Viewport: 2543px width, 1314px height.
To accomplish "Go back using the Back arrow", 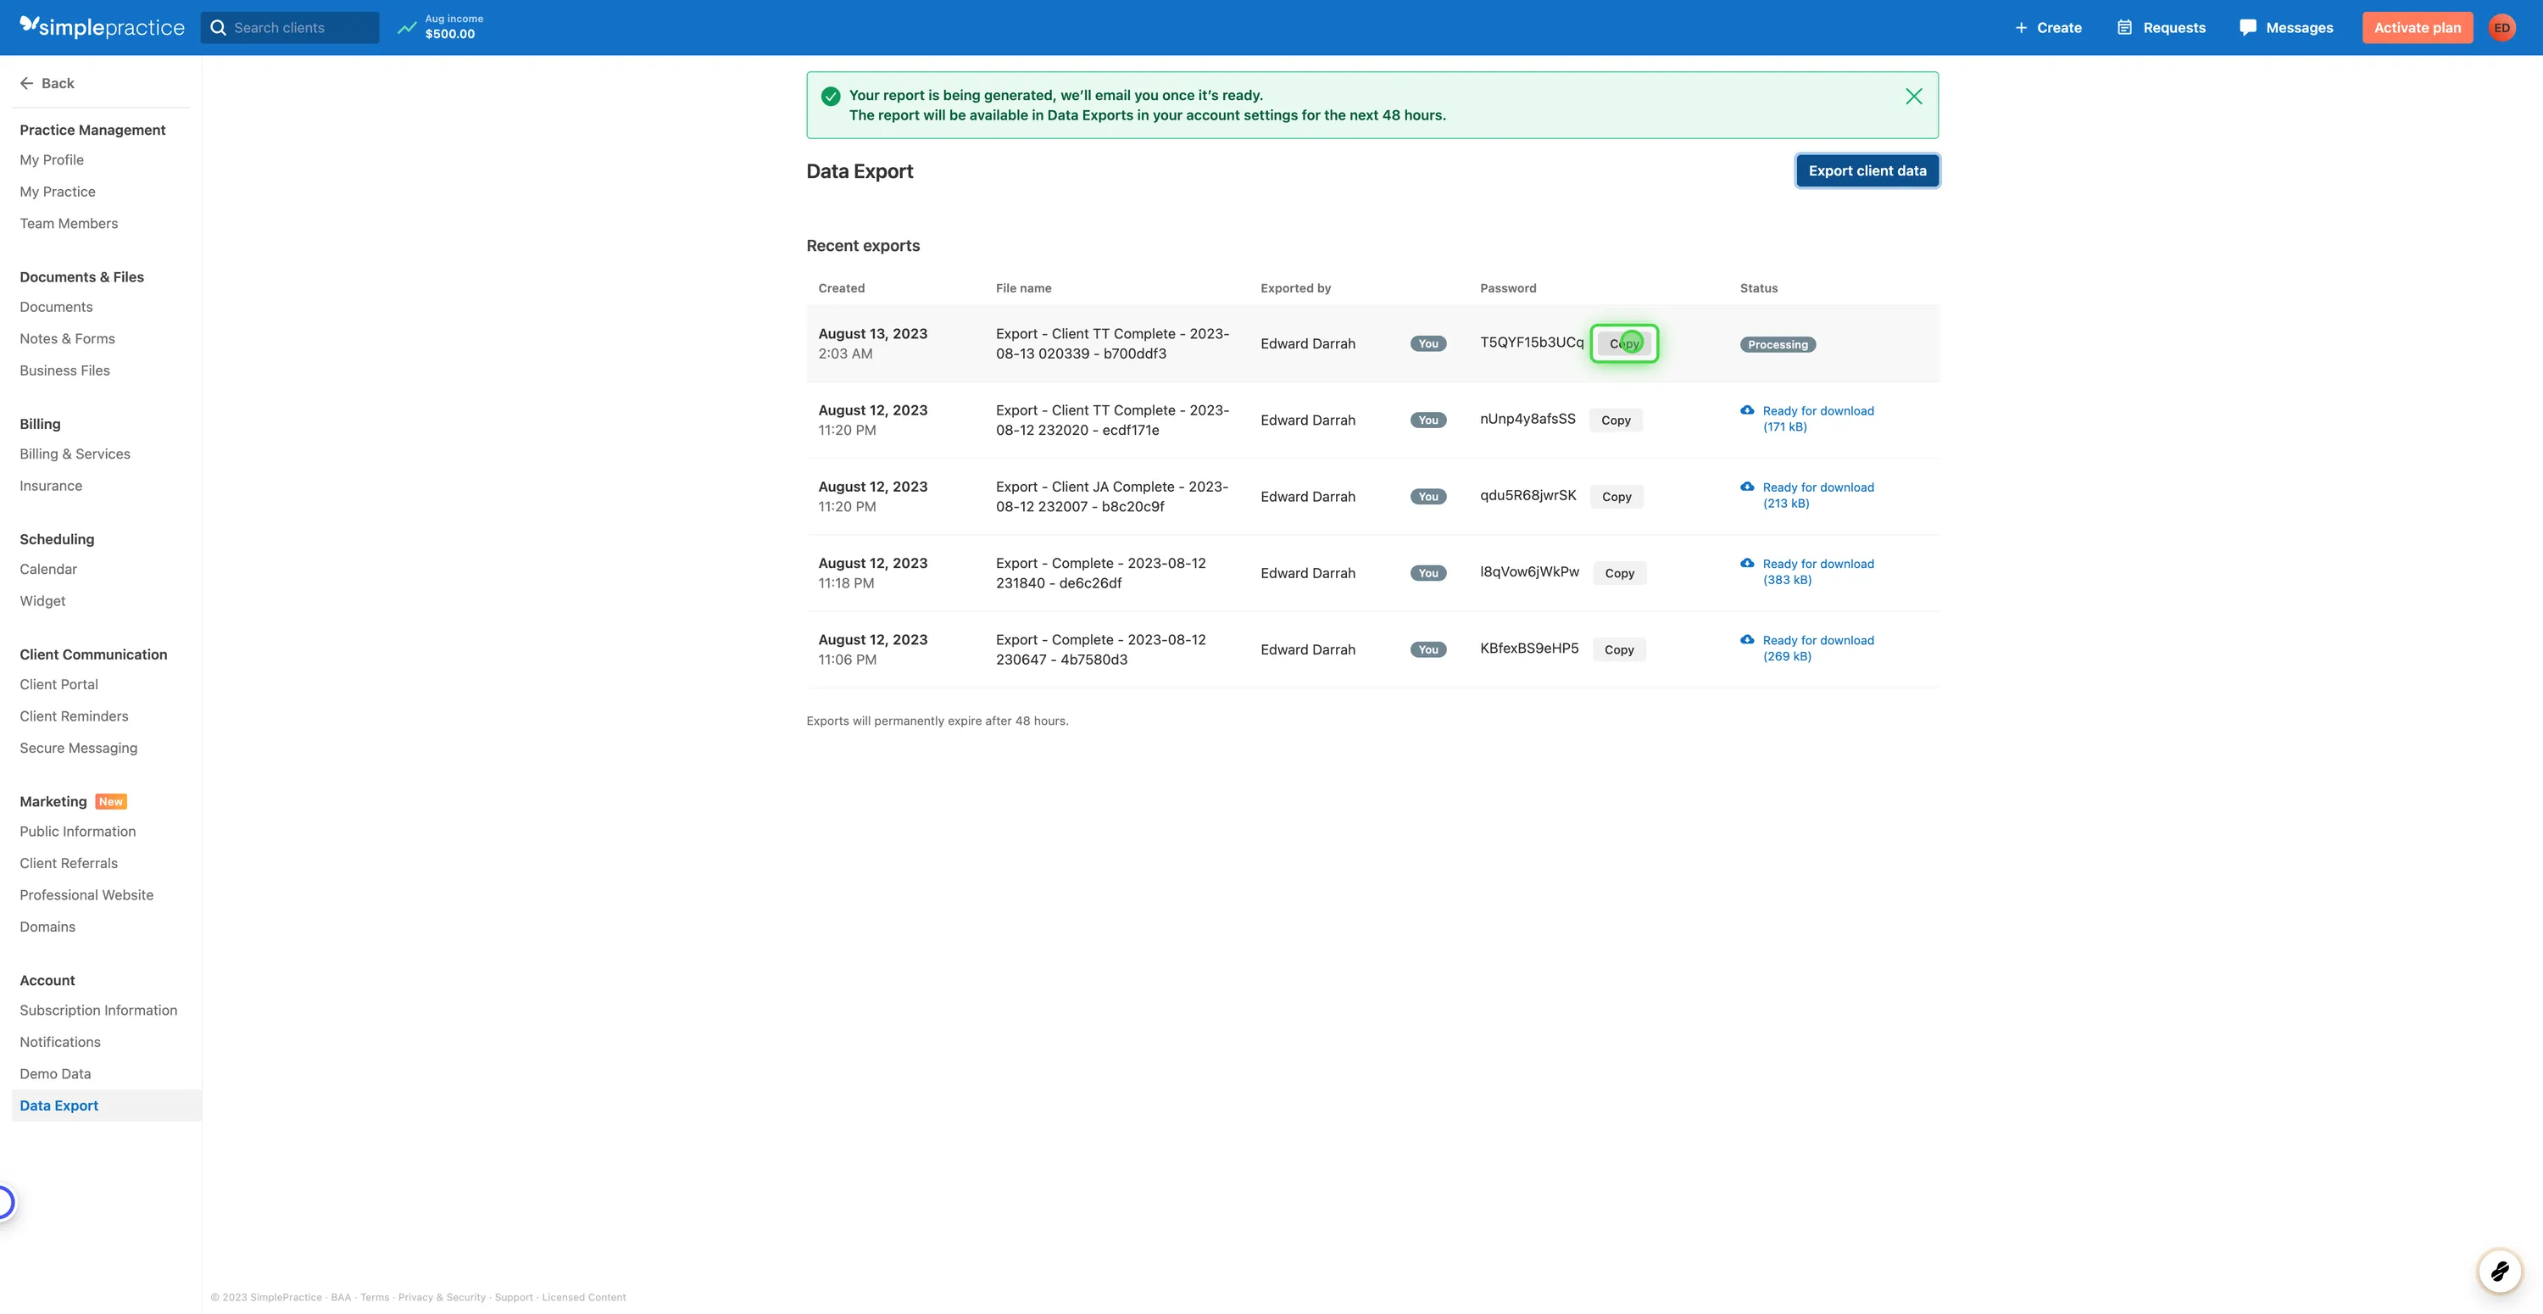I will click(47, 83).
